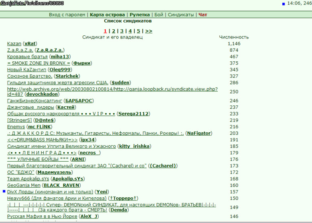Select current page 1 link
Viewport: 312px width, 223px height.
105,31
